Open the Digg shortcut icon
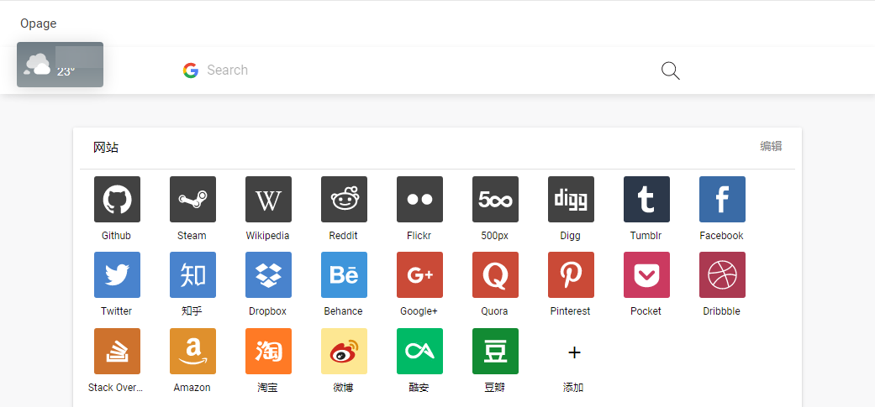Viewport: 875px width, 407px height. click(571, 200)
